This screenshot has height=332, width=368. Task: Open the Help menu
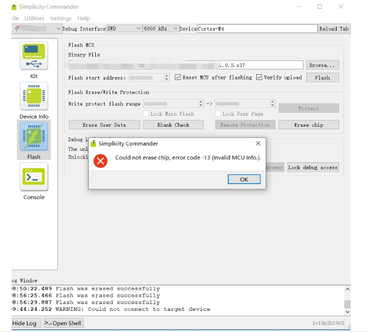(x=83, y=18)
